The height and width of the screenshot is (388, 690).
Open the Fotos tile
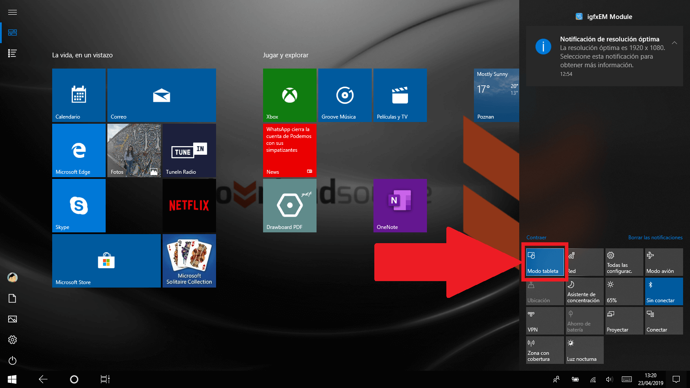[134, 150]
